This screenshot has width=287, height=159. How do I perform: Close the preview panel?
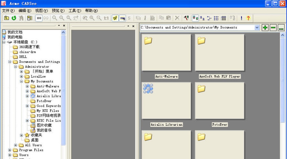[133, 26]
